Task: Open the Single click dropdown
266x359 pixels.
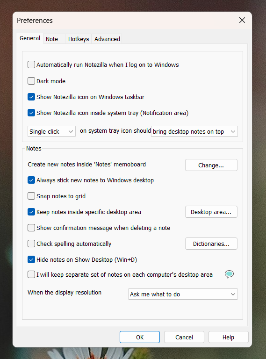Action: (51, 131)
